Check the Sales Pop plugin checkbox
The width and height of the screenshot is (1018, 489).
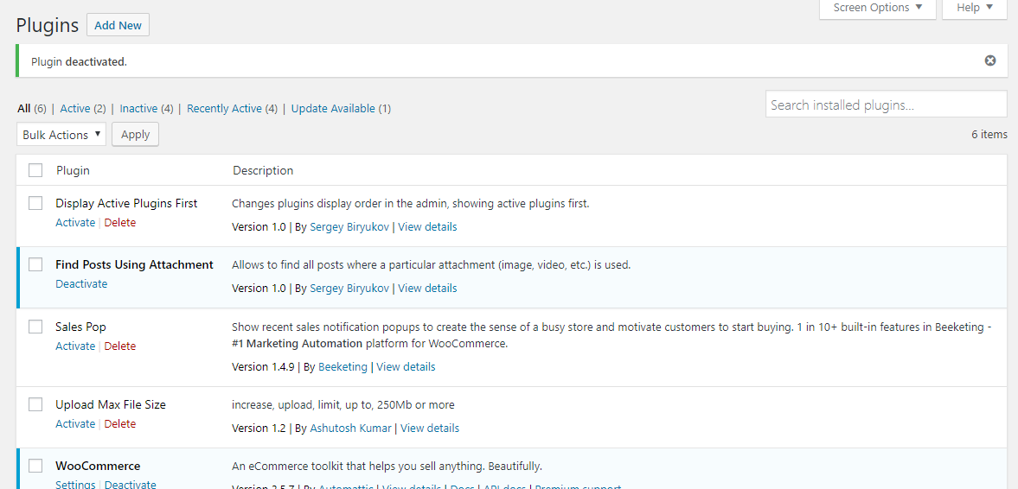coord(35,327)
